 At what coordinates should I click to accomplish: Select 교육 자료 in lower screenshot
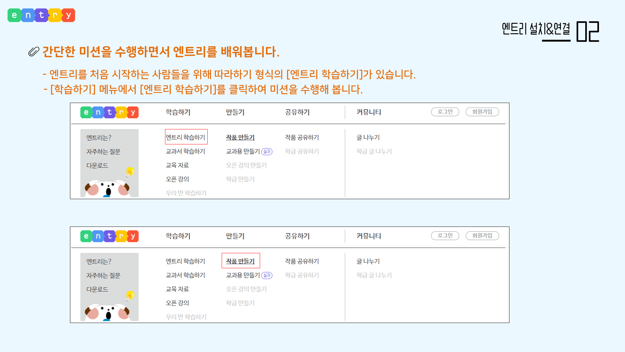pos(177,289)
